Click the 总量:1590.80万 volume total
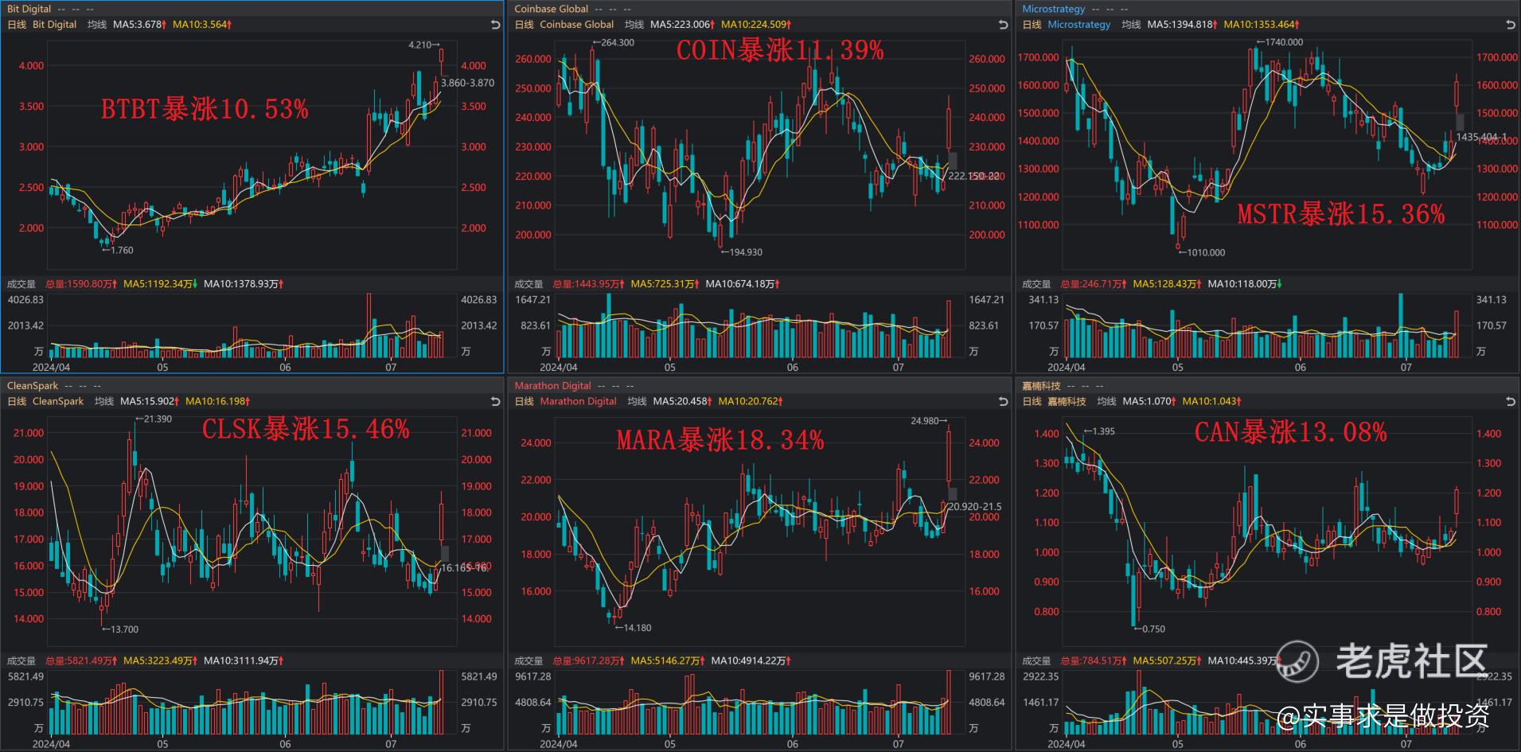The height and width of the screenshot is (752, 1521). [82, 284]
